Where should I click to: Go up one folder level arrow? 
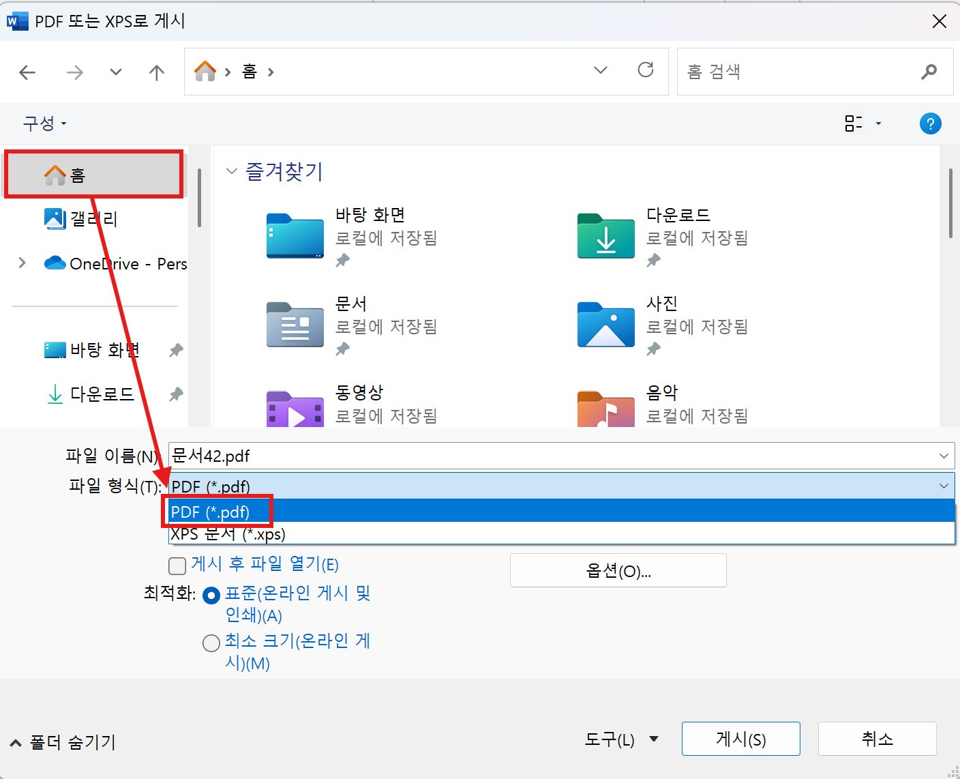pos(157,72)
